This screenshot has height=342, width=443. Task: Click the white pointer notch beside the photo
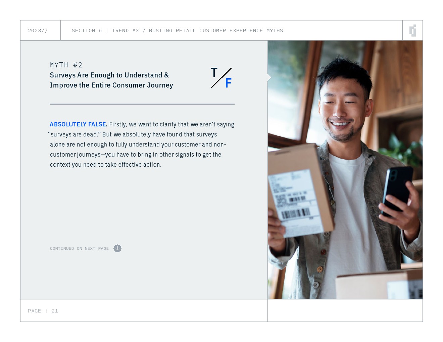[269, 77]
